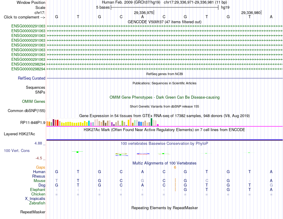Select the RP11-848P1.9 GTEx gene label
This screenshot has width=283, height=219.
[x=33, y=122]
